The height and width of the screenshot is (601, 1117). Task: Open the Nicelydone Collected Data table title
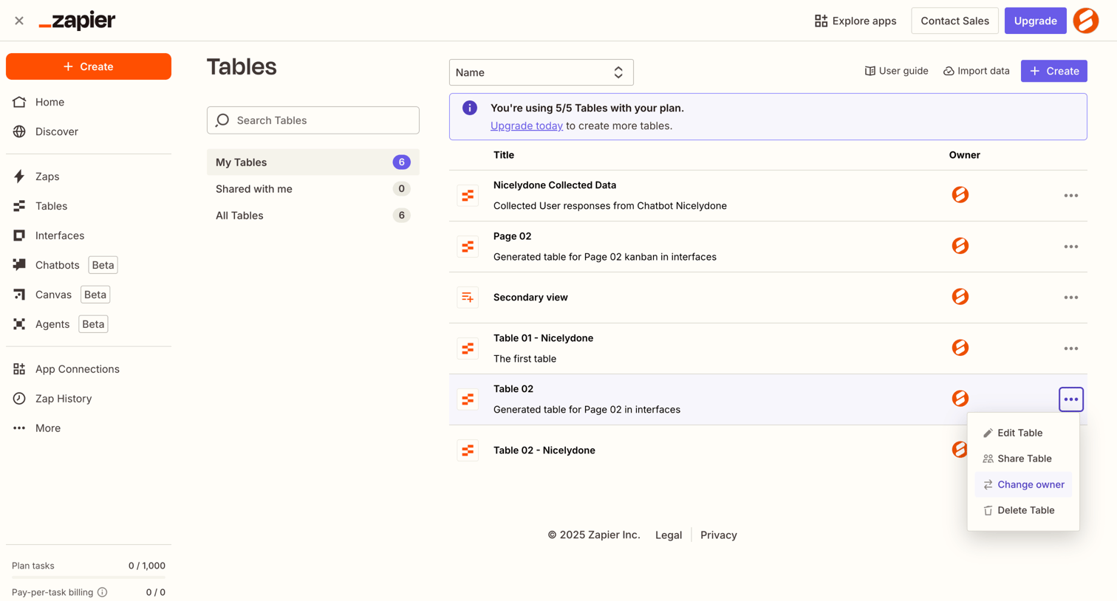point(555,185)
